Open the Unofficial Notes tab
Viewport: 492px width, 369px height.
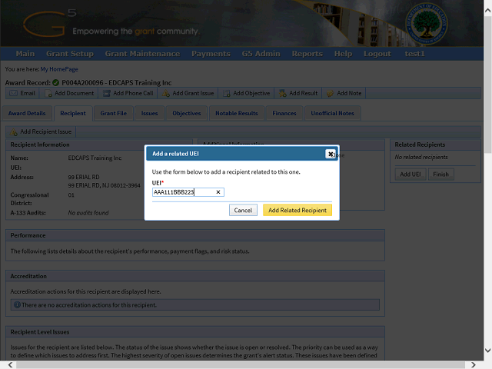click(332, 113)
